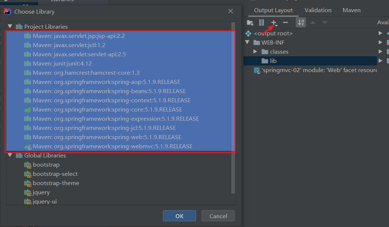Click the IntelliJ logo in dialog title

(7, 11)
